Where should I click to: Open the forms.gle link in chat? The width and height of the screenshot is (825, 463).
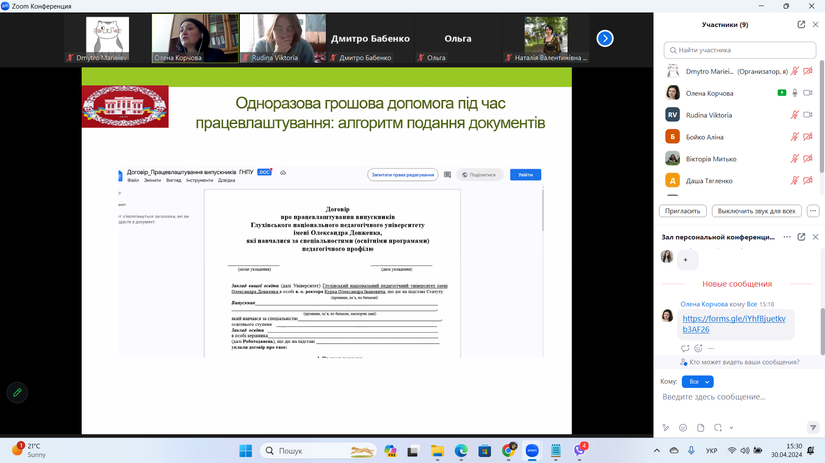[x=734, y=324]
